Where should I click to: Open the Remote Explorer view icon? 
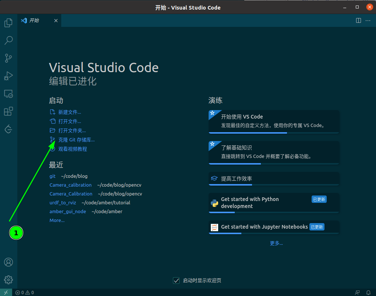pos(8,94)
